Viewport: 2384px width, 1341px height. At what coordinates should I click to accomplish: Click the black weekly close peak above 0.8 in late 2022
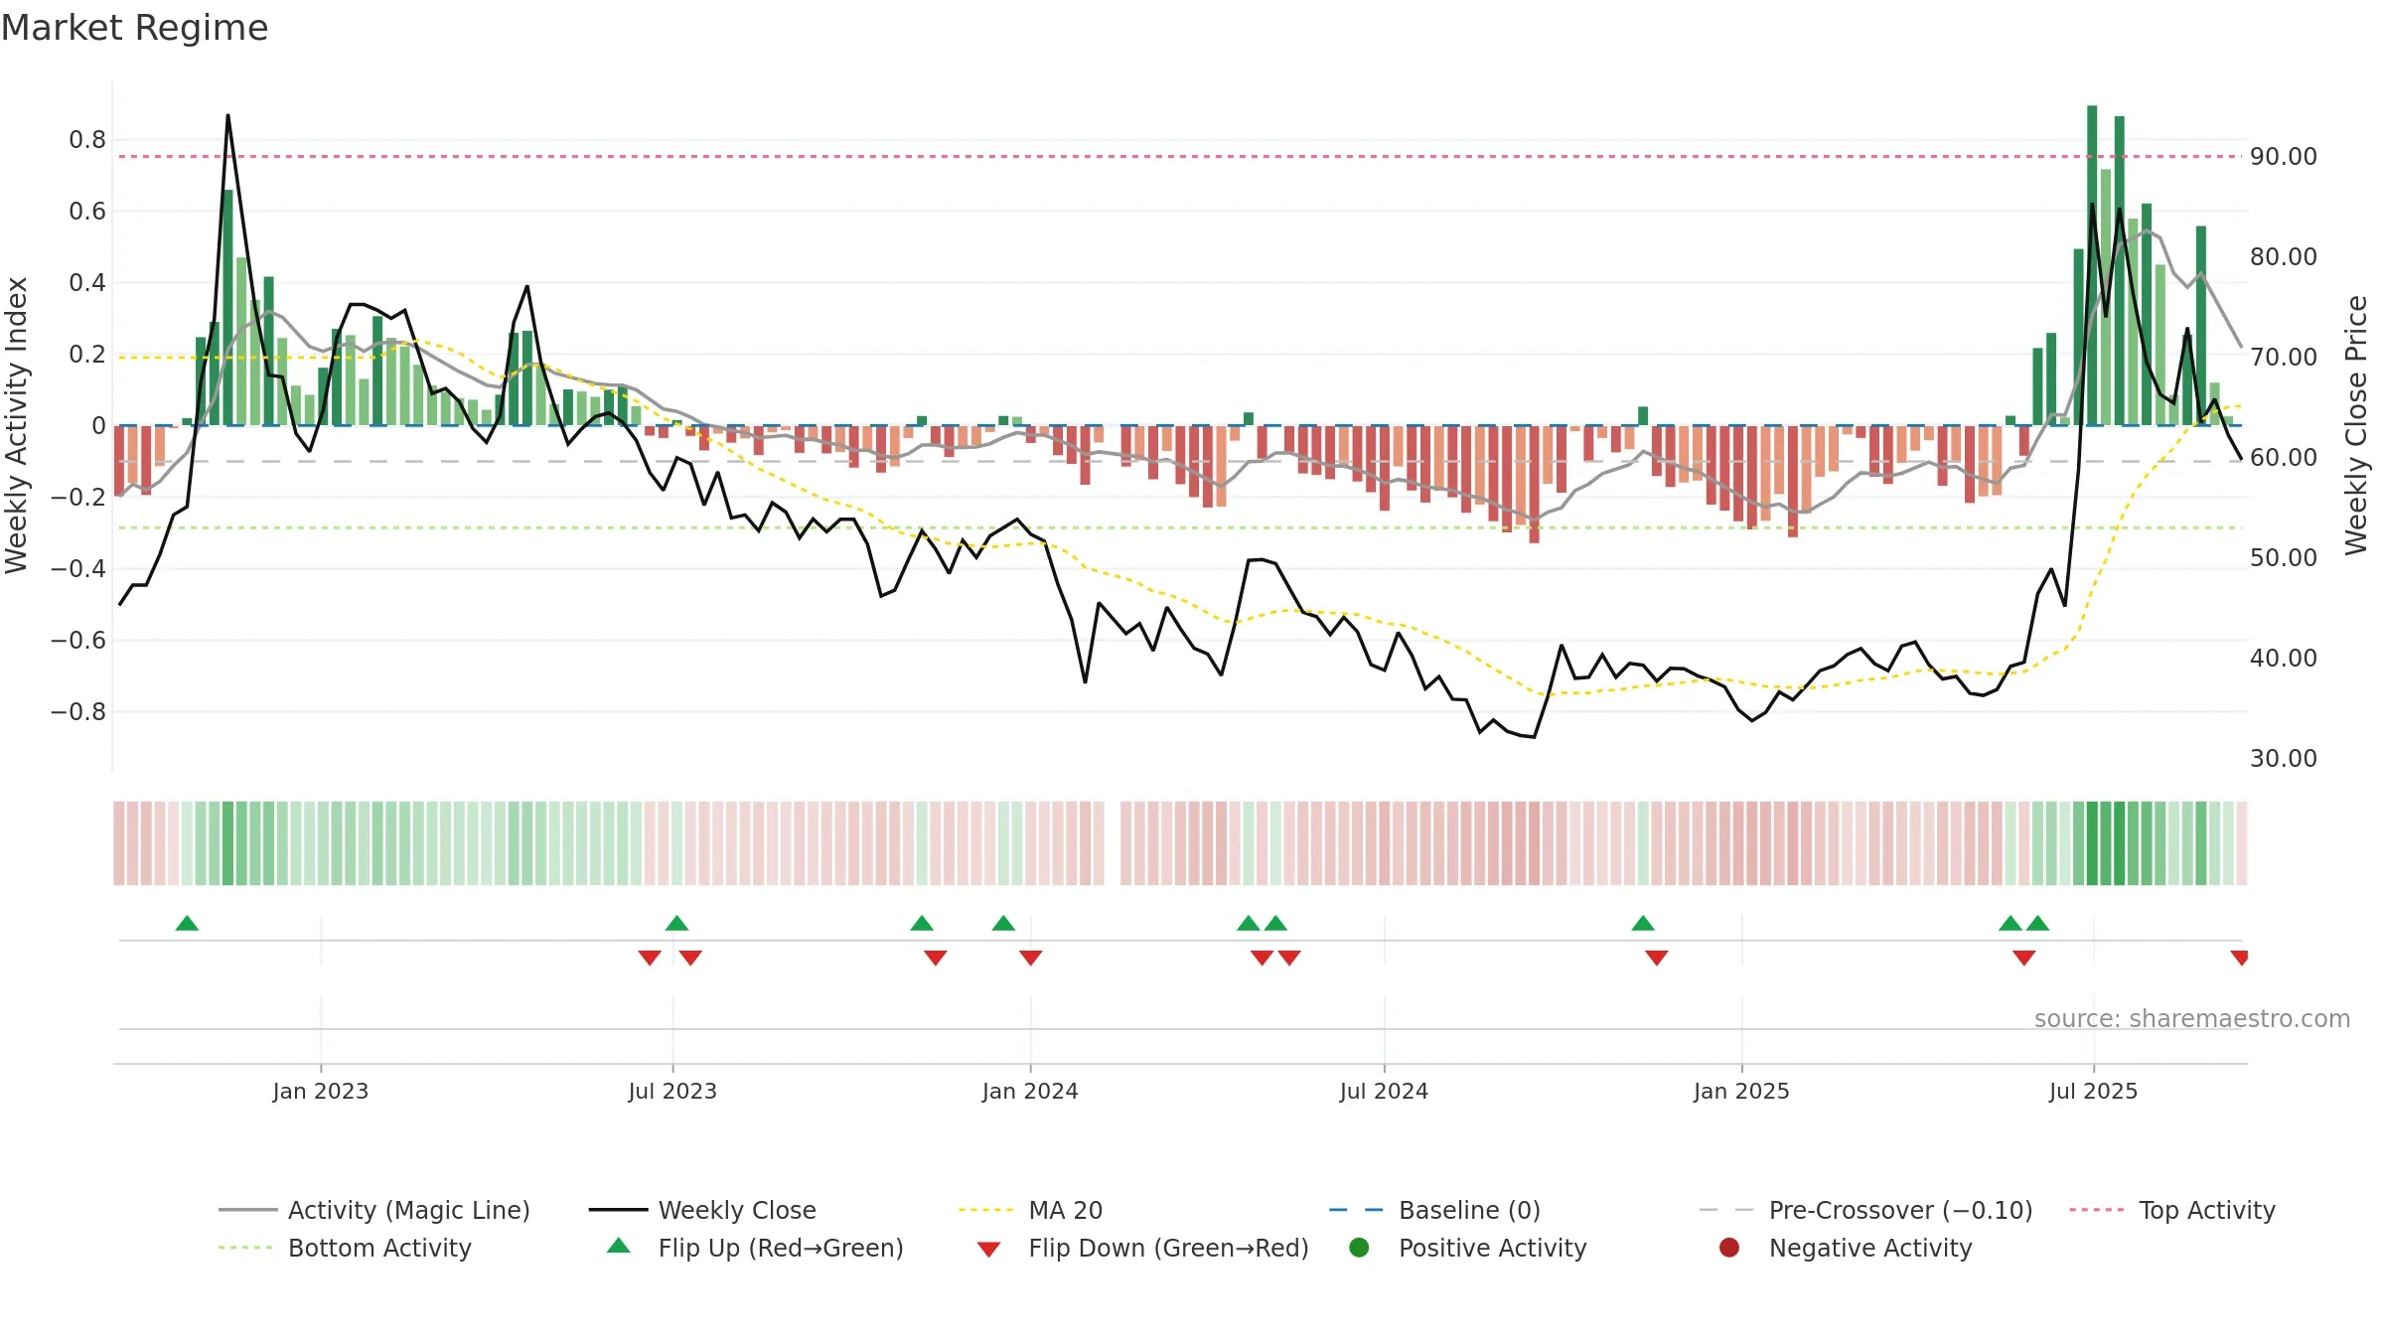tap(227, 117)
